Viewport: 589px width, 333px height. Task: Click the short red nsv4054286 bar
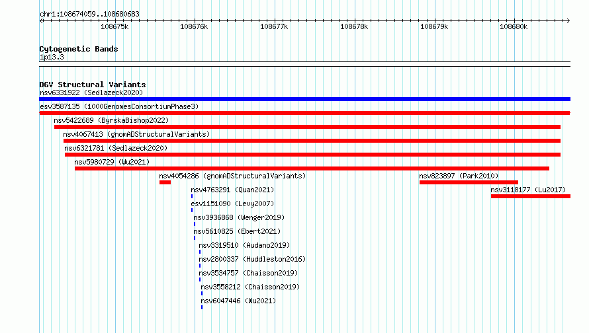tap(165, 182)
